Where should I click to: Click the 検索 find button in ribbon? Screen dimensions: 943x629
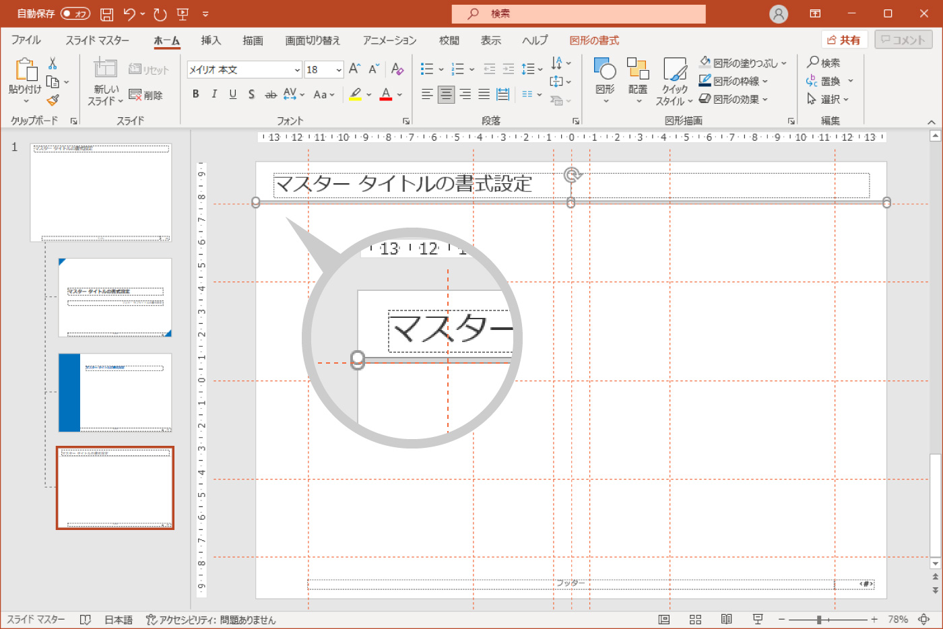[823, 63]
